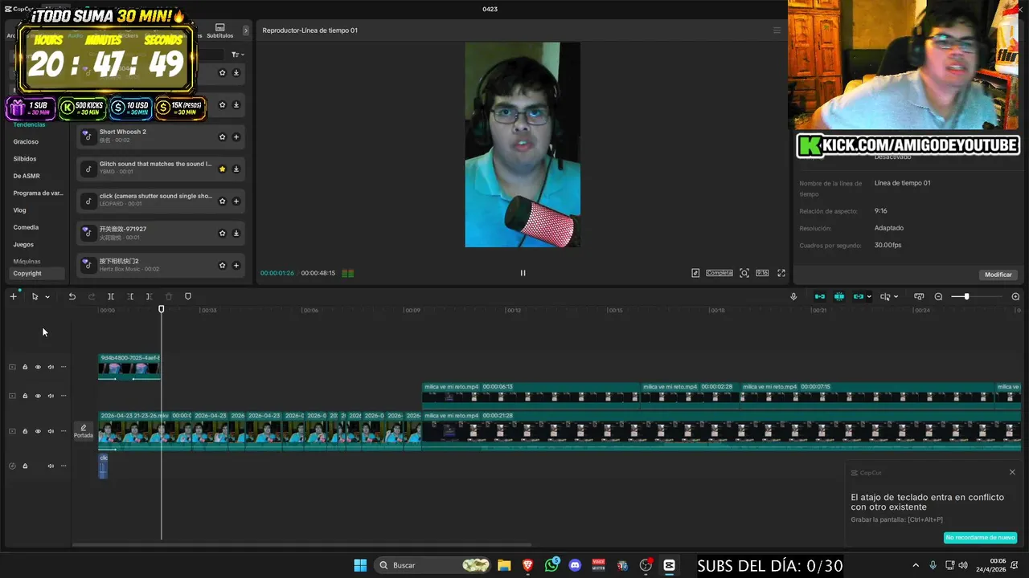Toggle auto-snapping icon in timeline toolbar
The width and height of the screenshot is (1029, 578).
pos(838,296)
